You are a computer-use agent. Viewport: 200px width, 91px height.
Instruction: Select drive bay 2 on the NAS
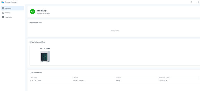(x=46, y=57)
